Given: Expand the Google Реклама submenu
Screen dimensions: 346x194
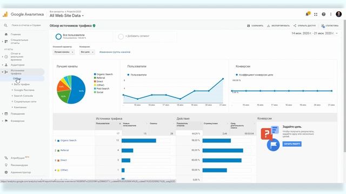Looking at the screenshot, I should [x=12, y=90].
